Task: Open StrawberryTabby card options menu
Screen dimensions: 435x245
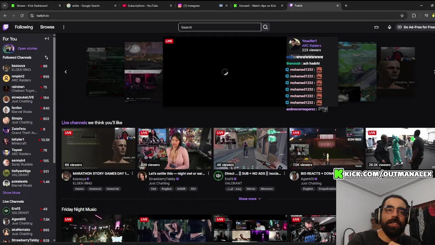Action: click(x=208, y=174)
